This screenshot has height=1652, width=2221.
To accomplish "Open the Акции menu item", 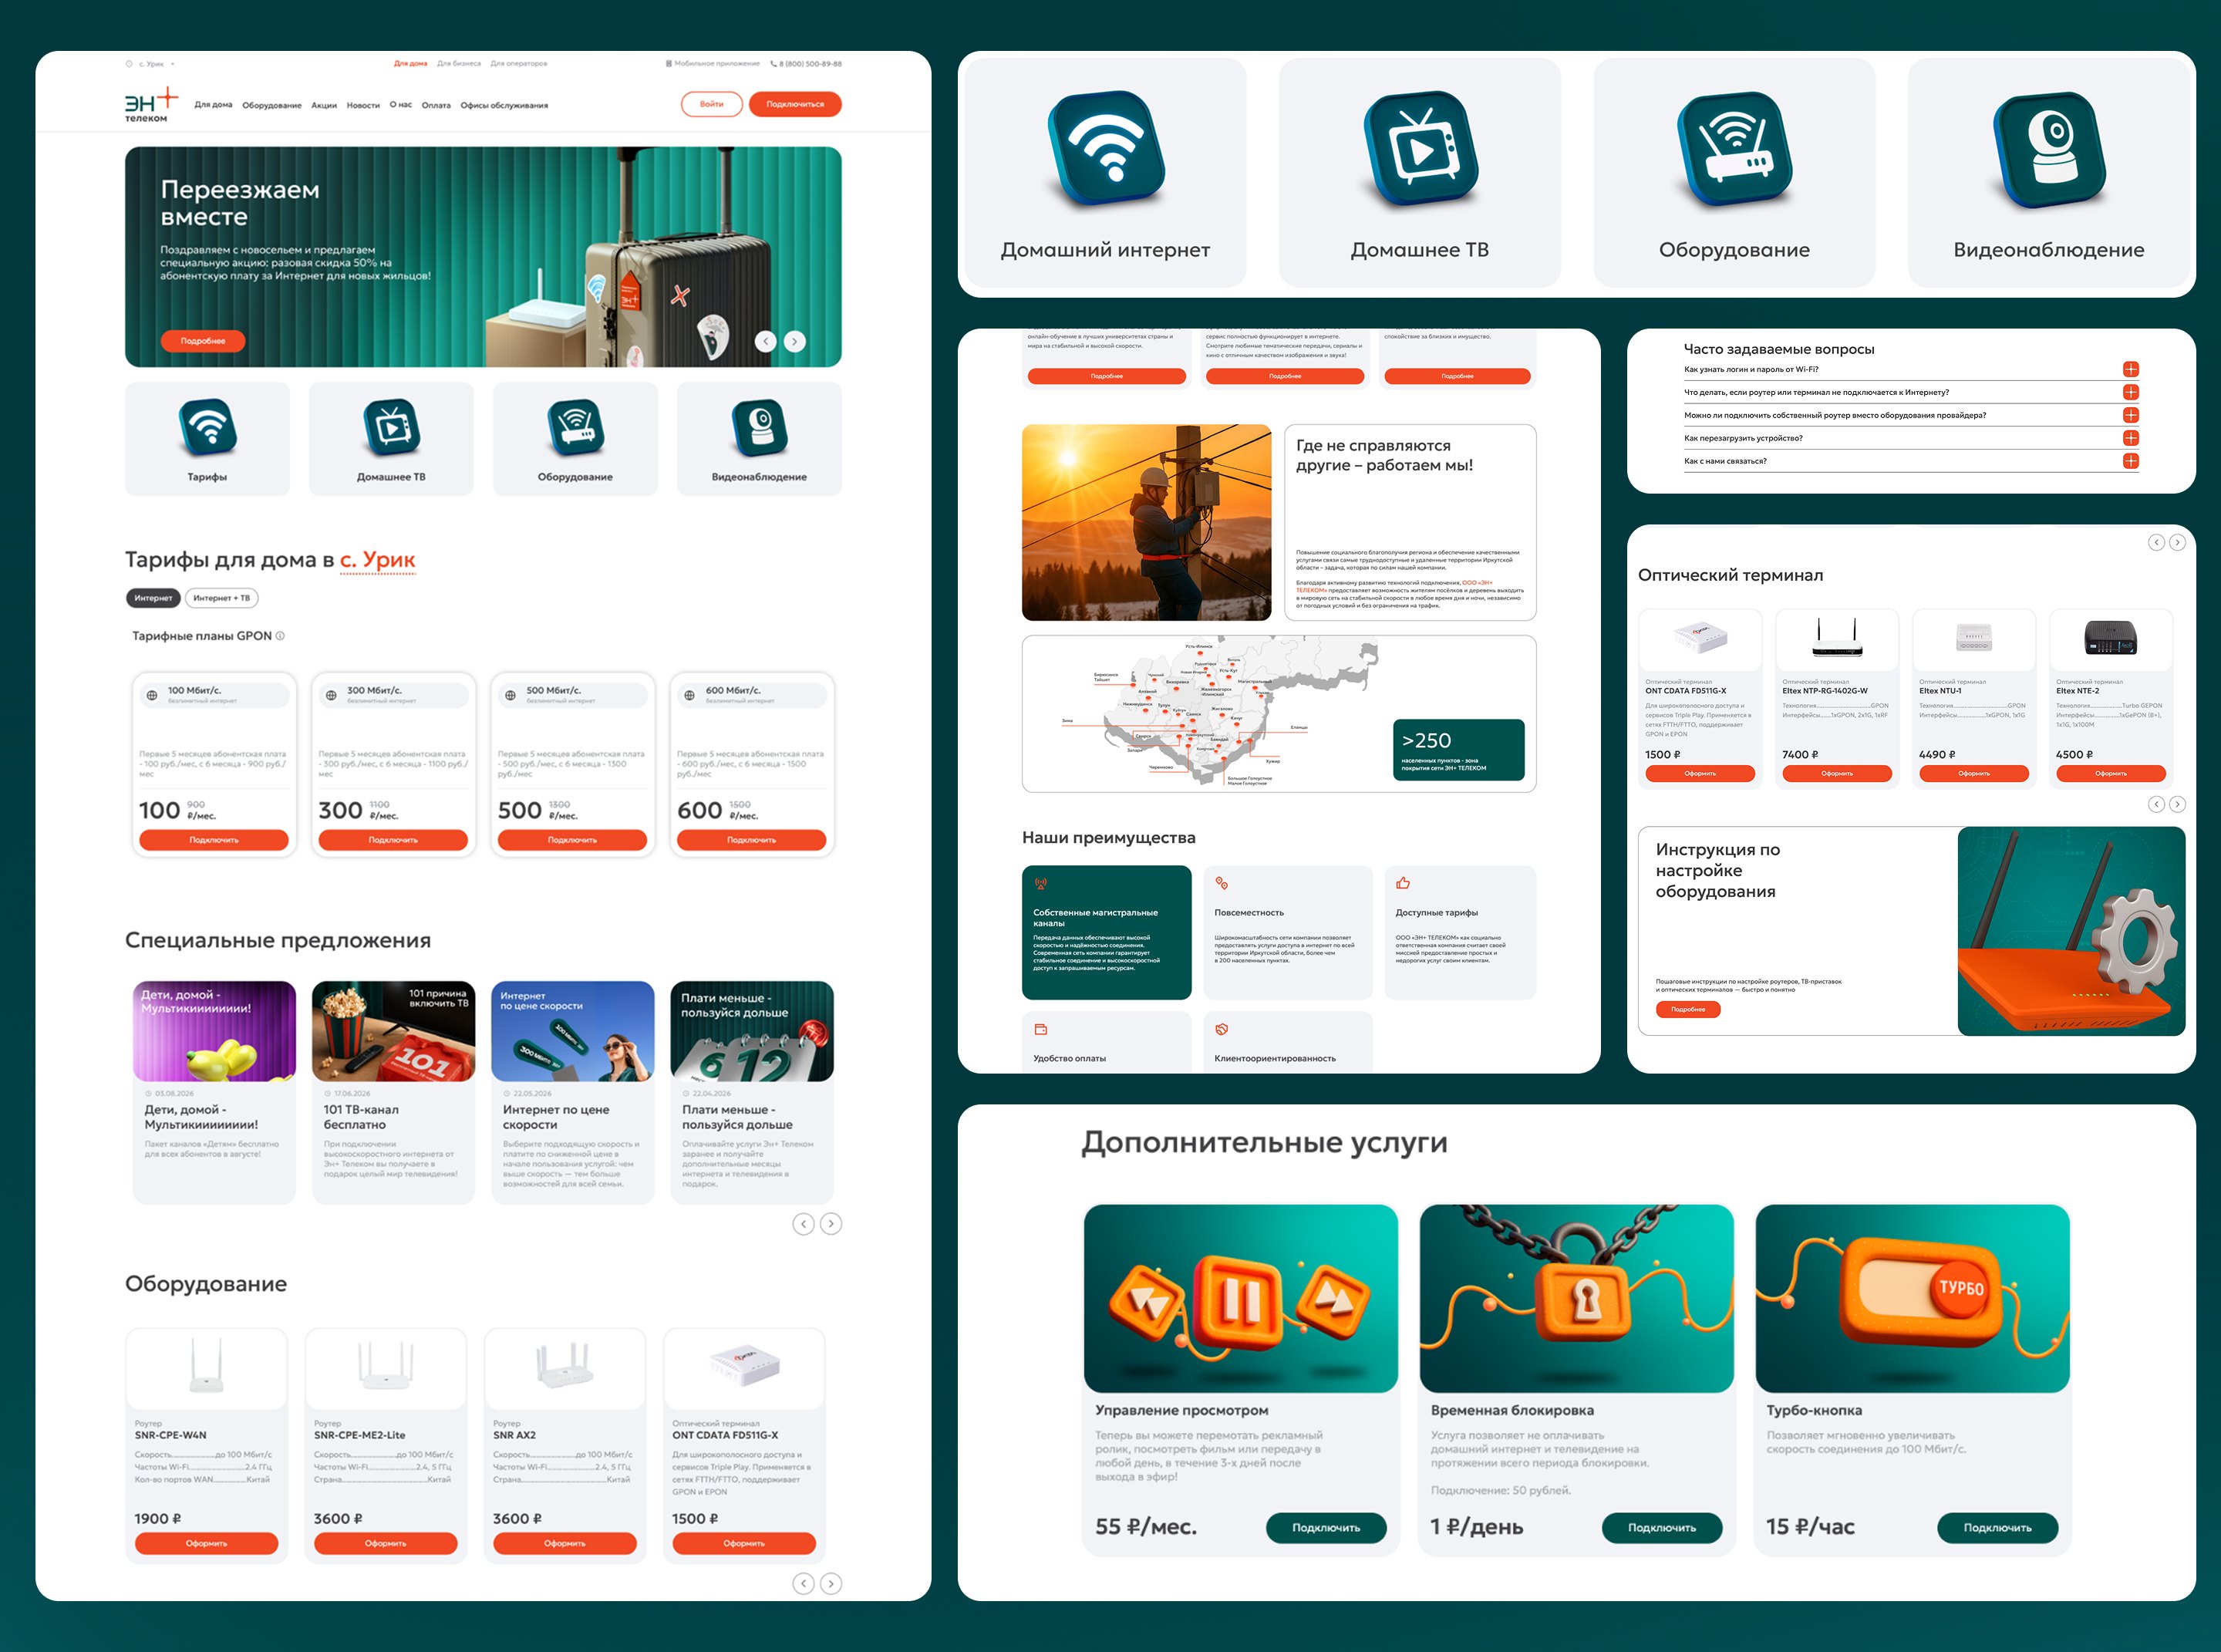I will click(324, 105).
